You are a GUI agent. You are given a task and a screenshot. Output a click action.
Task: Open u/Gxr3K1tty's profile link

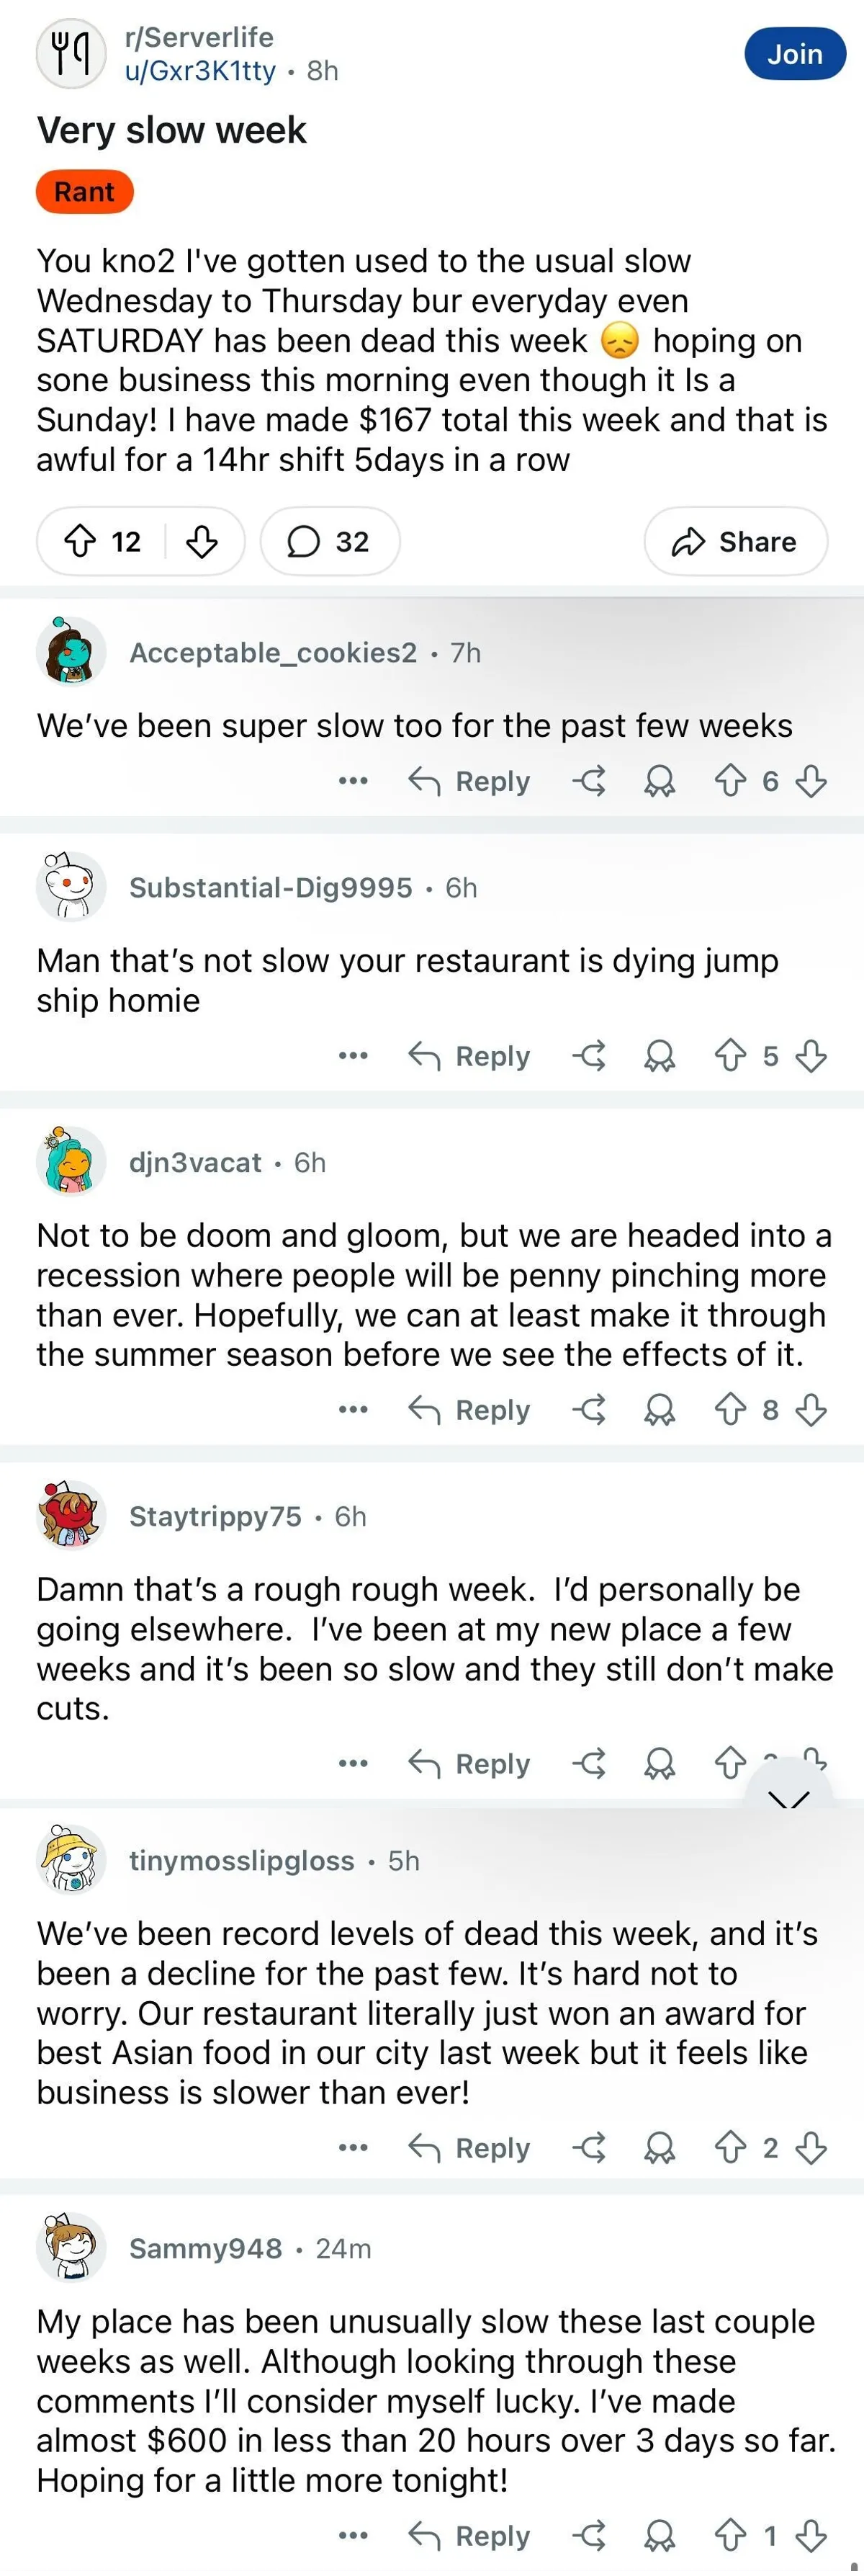[201, 71]
